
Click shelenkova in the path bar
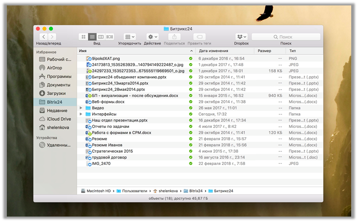tap(165, 191)
